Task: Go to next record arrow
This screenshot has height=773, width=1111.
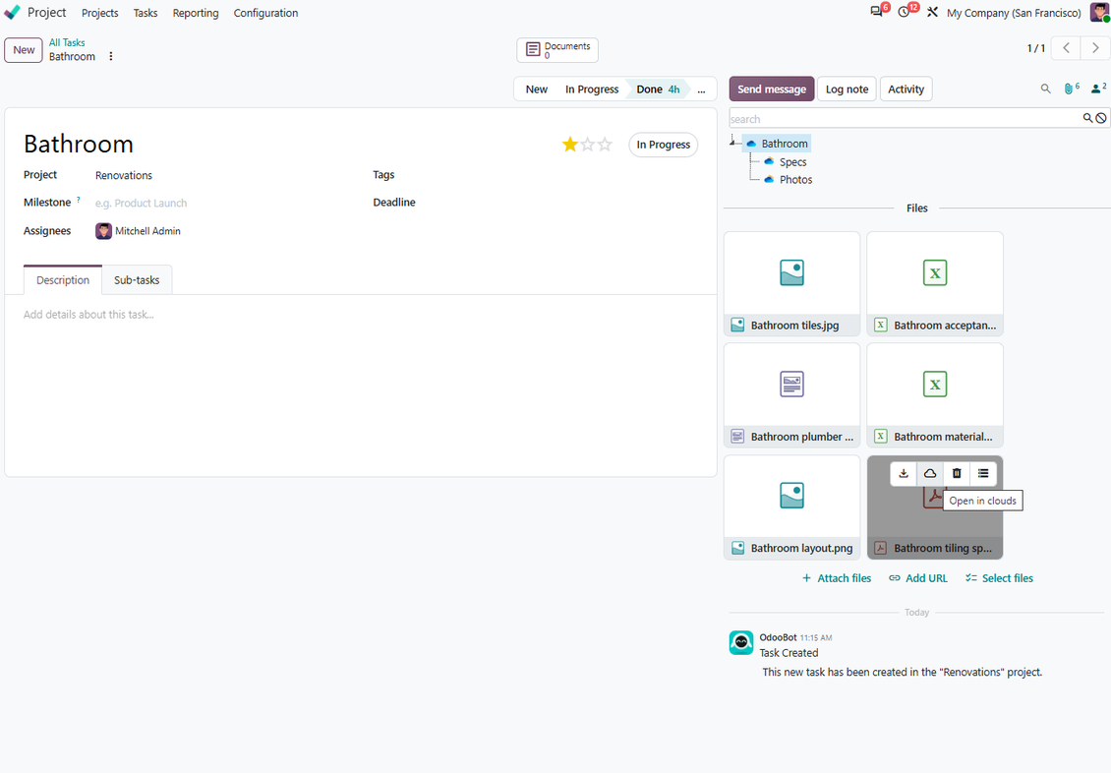Action: (1095, 48)
